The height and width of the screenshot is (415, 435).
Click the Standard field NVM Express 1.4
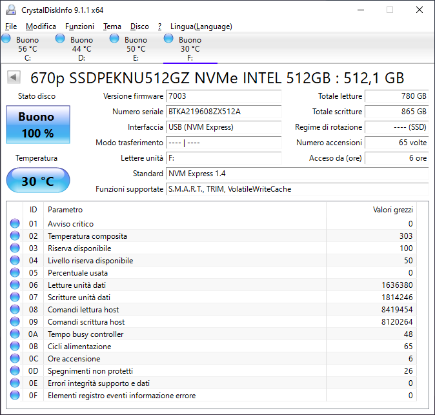[x=298, y=174]
